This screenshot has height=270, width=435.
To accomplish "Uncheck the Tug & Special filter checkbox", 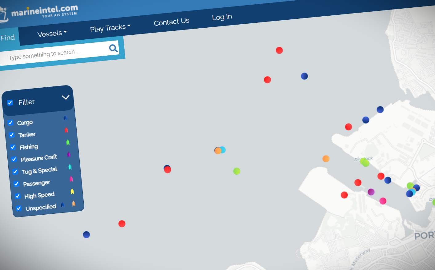I will tap(15, 172).
